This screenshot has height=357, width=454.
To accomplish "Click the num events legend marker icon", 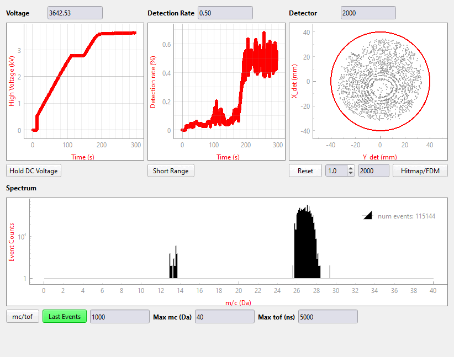I will pyautogui.click(x=367, y=216).
